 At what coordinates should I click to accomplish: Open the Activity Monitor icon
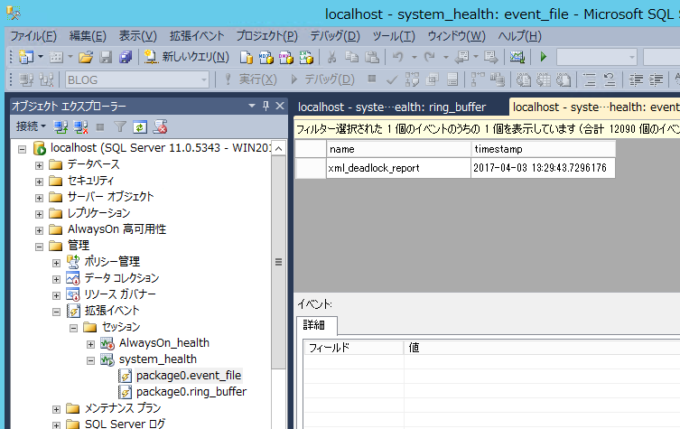pyautogui.click(x=517, y=57)
